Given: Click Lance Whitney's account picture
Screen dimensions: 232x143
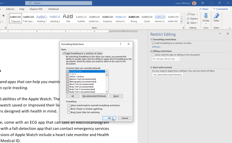Looking at the screenshot, I should click(194, 3).
